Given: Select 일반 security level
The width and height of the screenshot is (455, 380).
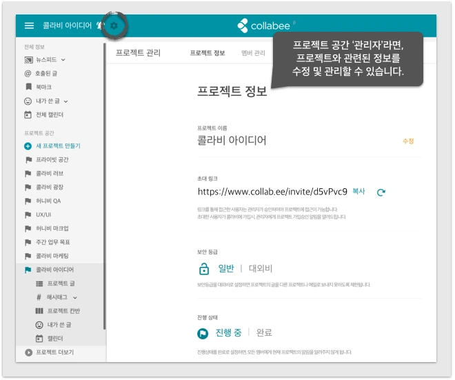Looking at the screenshot, I should coord(225,268).
